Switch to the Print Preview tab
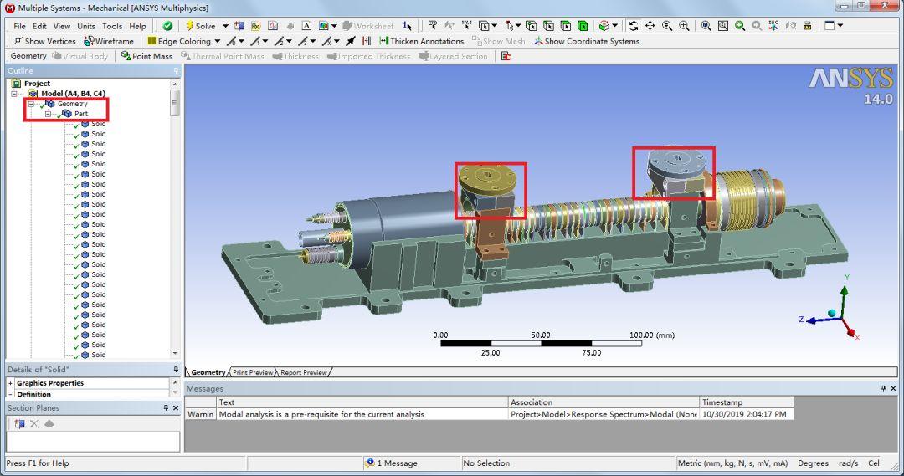 (x=253, y=372)
